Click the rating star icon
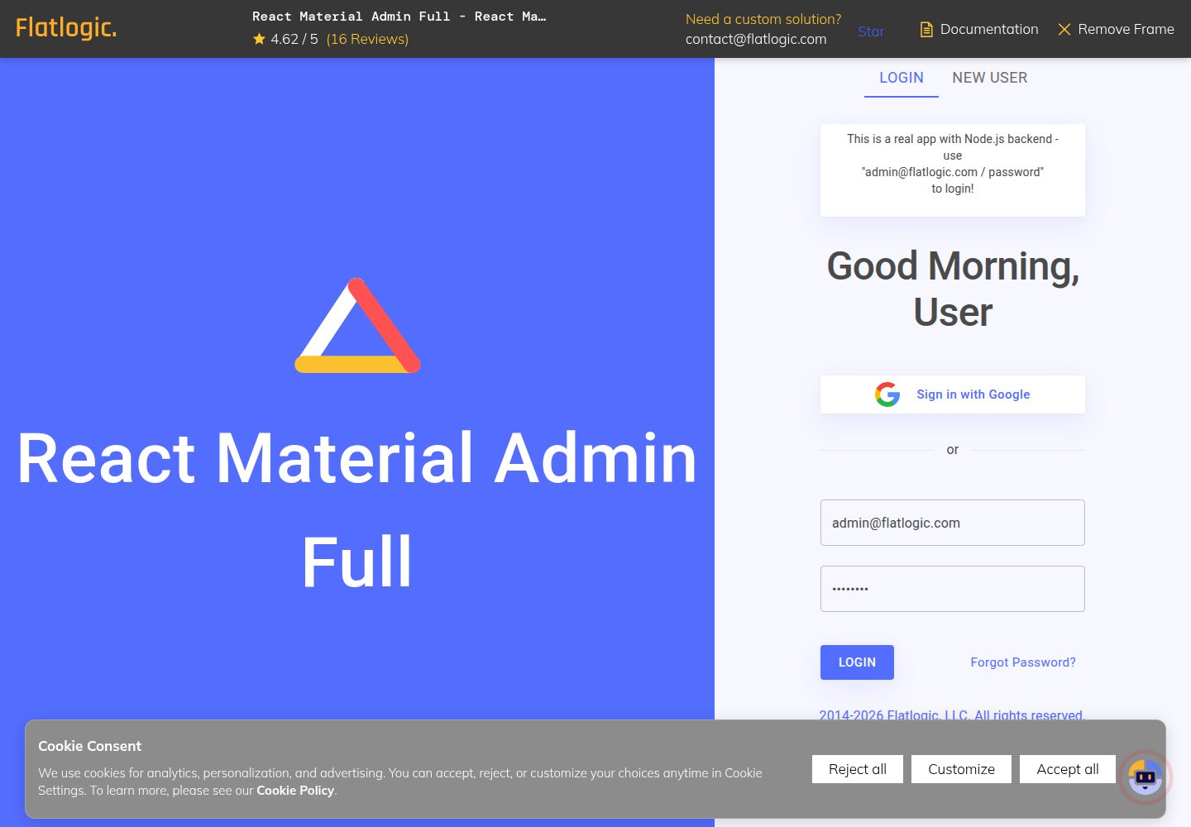Screen dimensions: 1191x827 coord(259,39)
